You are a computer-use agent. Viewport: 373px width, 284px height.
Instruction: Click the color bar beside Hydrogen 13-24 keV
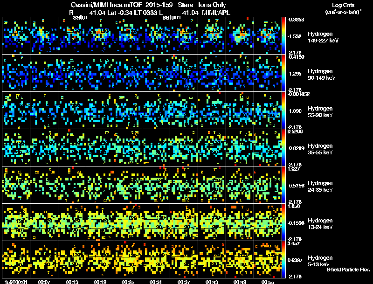click(283, 222)
